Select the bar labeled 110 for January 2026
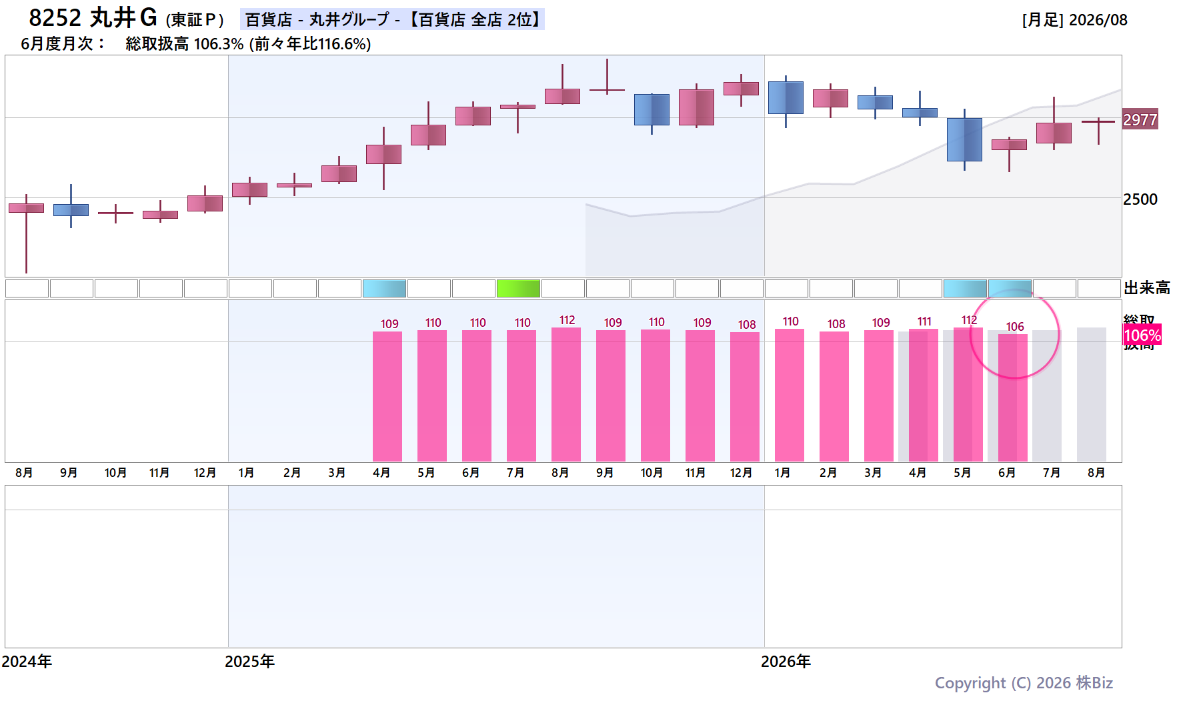This screenshot has height=703, width=1187. (x=790, y=395)
